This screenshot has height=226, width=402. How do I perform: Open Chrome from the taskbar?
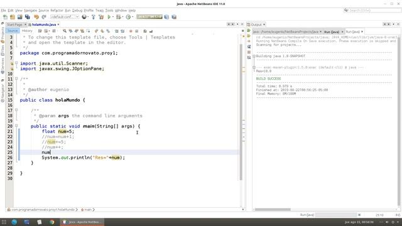pyautogui.click(x=52, y=222)
